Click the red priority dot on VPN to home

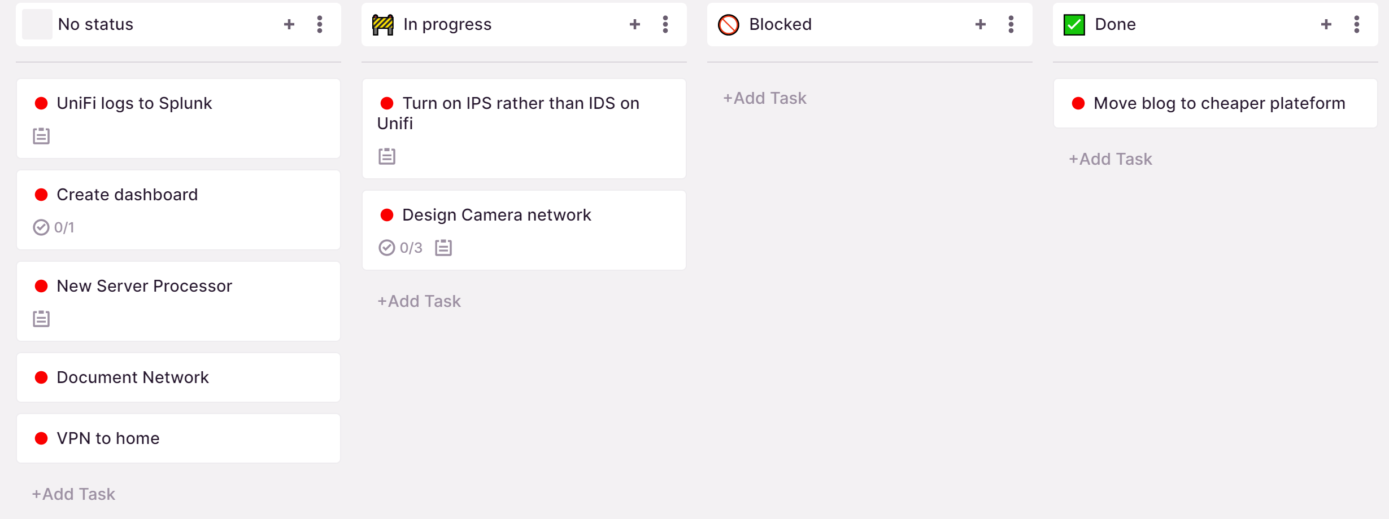pyautogui.click(x=41, y=438)
